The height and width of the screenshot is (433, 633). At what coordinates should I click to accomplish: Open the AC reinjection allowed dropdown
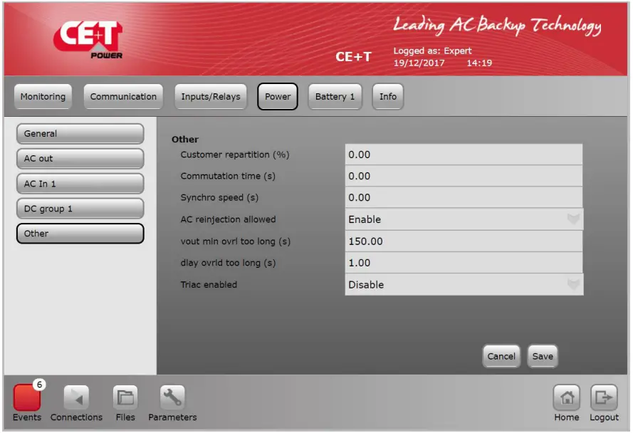pos(464,219)
